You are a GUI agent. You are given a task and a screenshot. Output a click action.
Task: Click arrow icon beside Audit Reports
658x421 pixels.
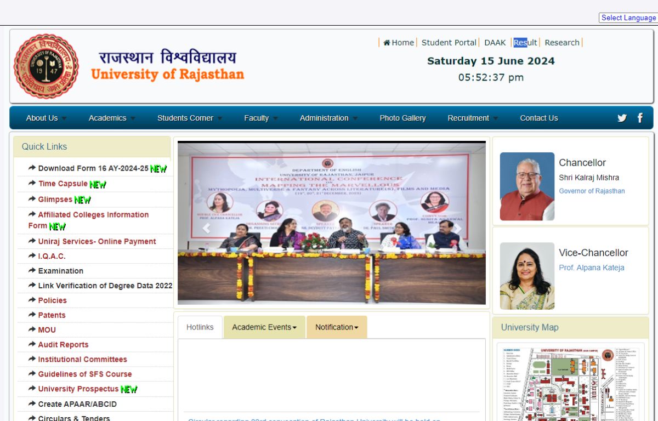tap(32, 345)
